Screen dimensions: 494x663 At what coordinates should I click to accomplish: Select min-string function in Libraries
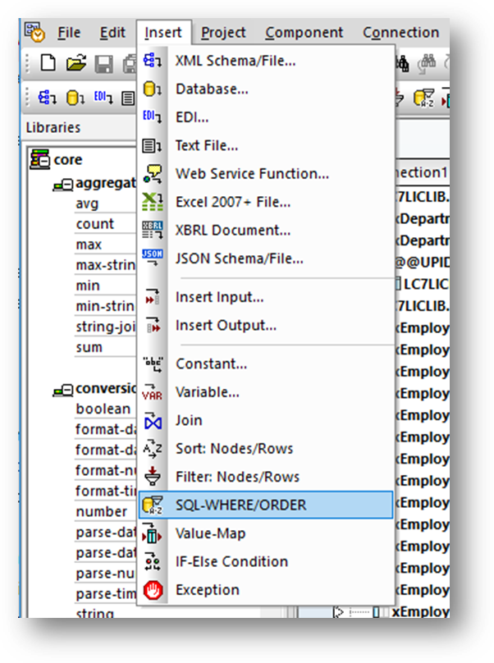pyautogui.click(x=106, y=306)
